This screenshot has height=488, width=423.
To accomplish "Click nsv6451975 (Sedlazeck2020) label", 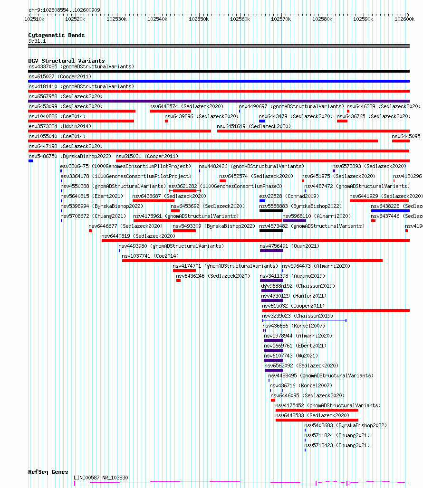I will coord(338,176).
